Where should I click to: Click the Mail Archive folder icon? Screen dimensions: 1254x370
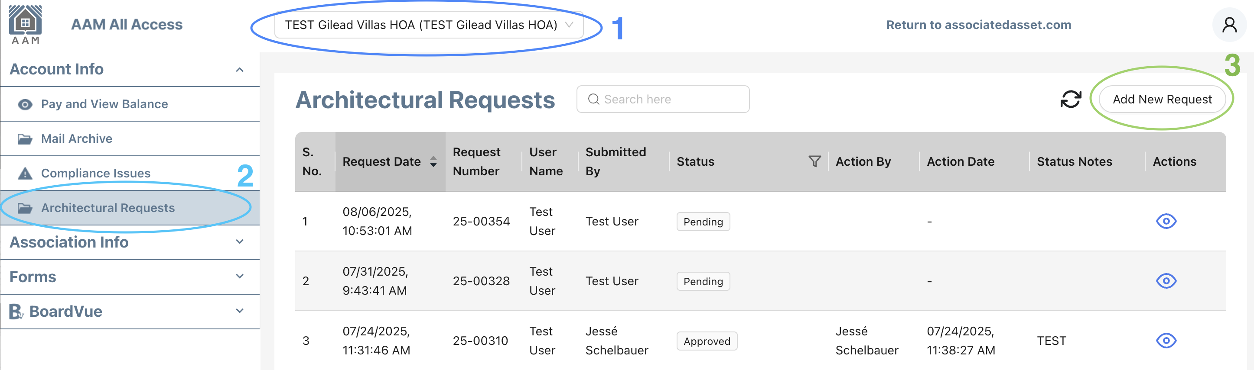click(x=25, y=138)
